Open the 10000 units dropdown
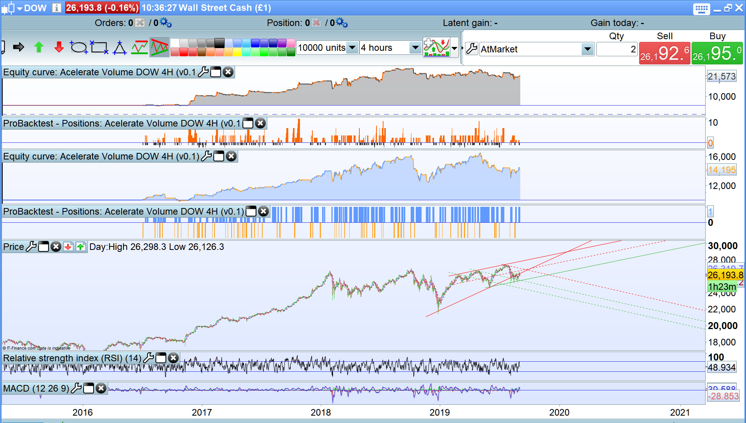Image resolution: width=746 pixels, height=423 pixels. click(x=352, y=48)
